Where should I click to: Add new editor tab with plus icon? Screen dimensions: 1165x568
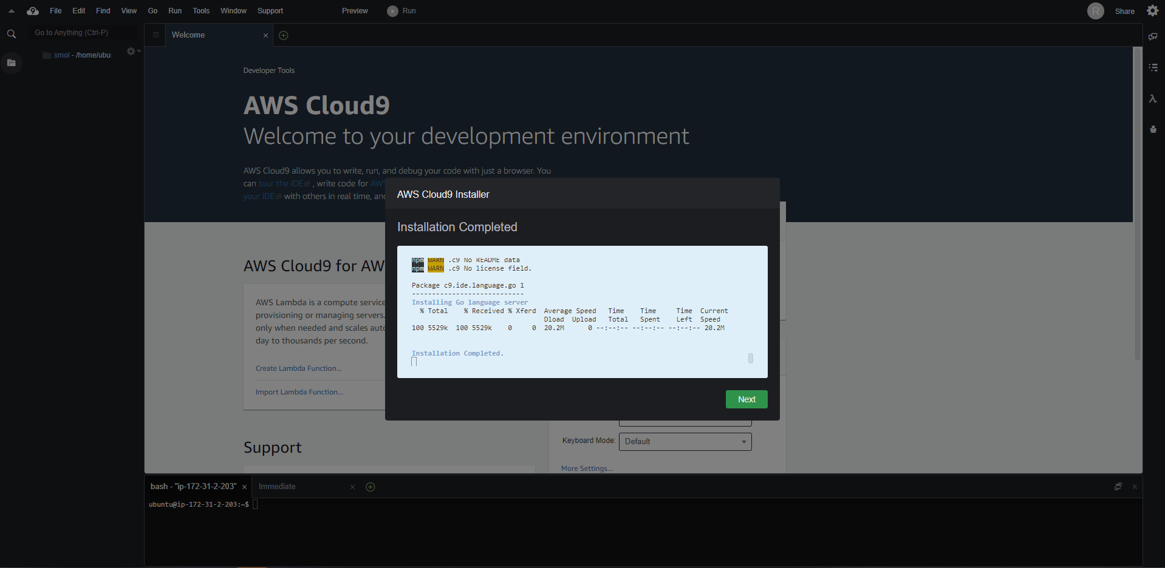tap(283, 35)
